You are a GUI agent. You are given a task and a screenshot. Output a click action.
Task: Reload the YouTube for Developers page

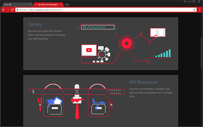click(x=12, y=10)
